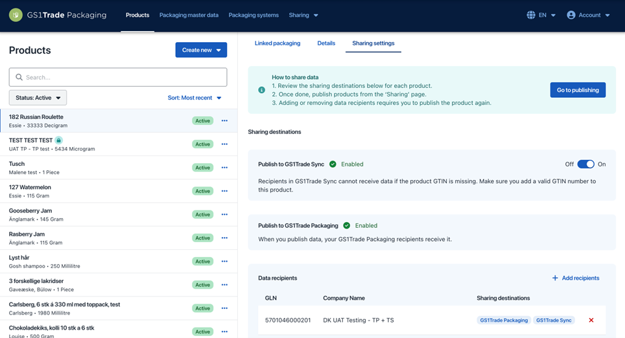The width and height of the screenshot is (625, 338).
Task: Select Chokoladekiks, kolli 10 stk product
Action: (x=119, y=330)
